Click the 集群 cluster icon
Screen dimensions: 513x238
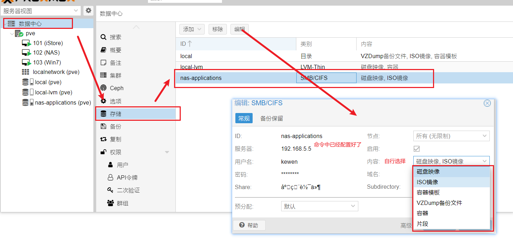click(103, 75)
